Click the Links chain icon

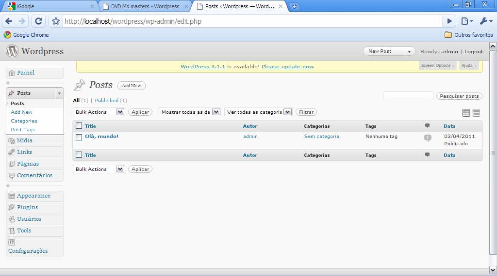click(x=12, y=152)
